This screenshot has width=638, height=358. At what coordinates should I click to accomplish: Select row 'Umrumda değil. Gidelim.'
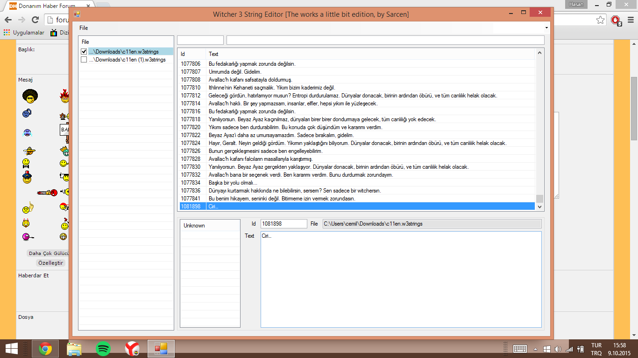(357, 72)
